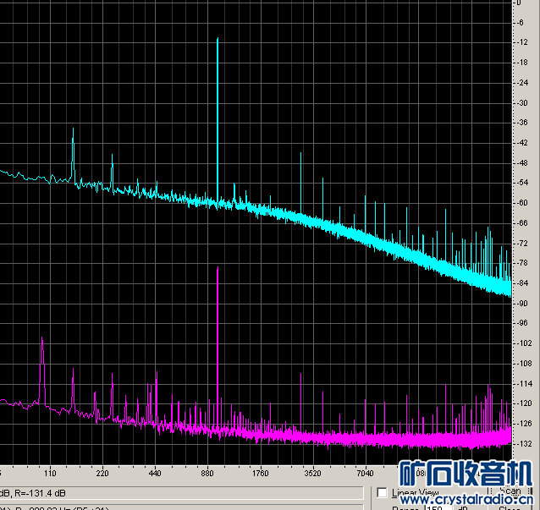Click the 1760 Hz frequency axis label

tap(260, 473)
